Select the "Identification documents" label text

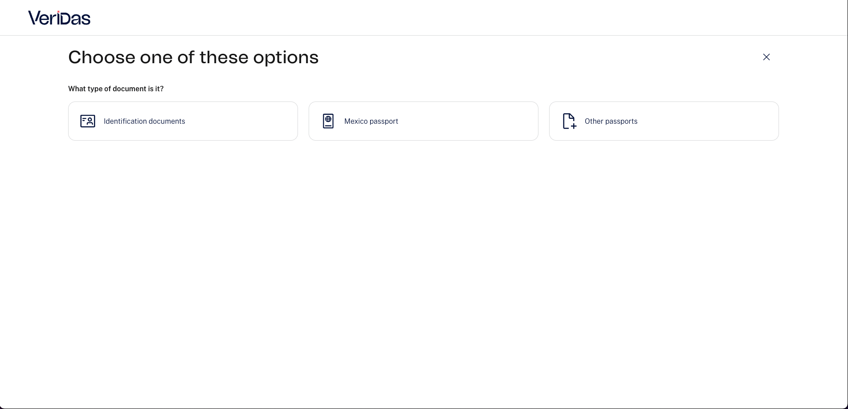[144, 121]
